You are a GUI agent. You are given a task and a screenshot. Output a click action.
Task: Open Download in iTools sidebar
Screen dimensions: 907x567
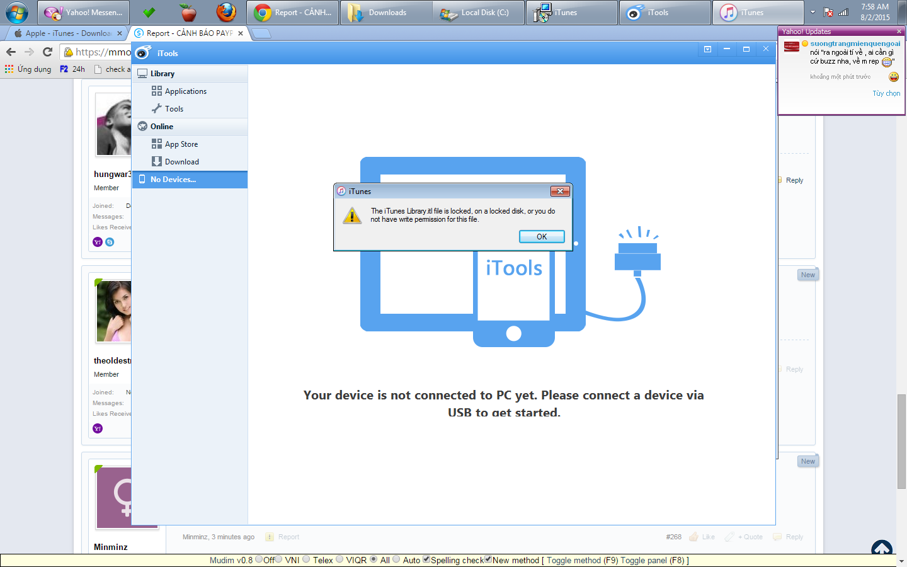tap(190, 162)
